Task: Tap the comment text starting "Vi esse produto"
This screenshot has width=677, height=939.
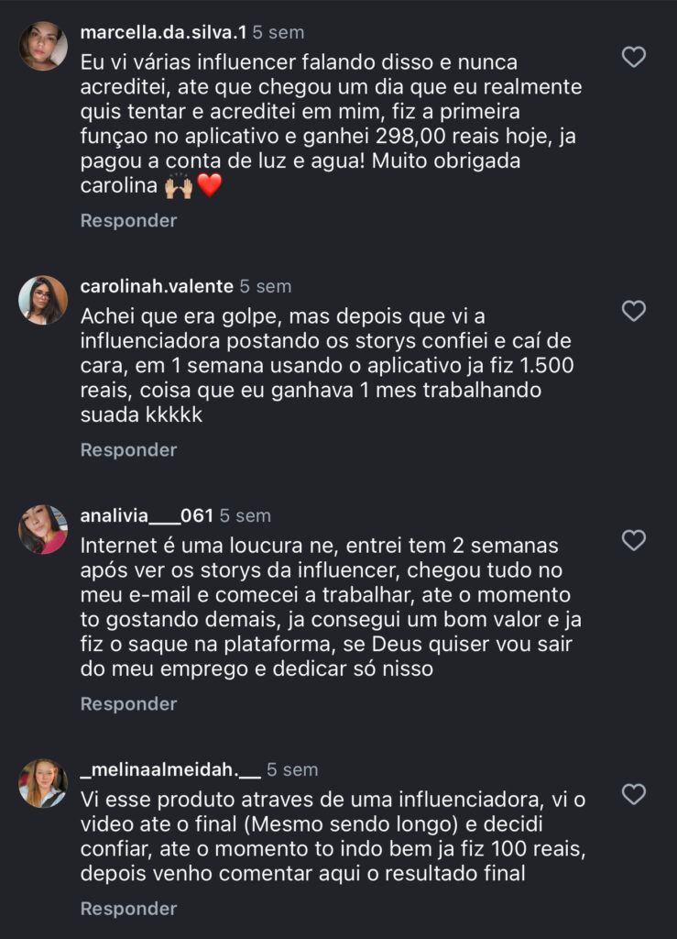Action: [332, 835]
